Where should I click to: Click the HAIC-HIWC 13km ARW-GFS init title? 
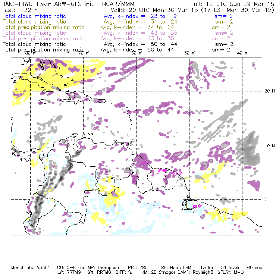tap(47, 4)
